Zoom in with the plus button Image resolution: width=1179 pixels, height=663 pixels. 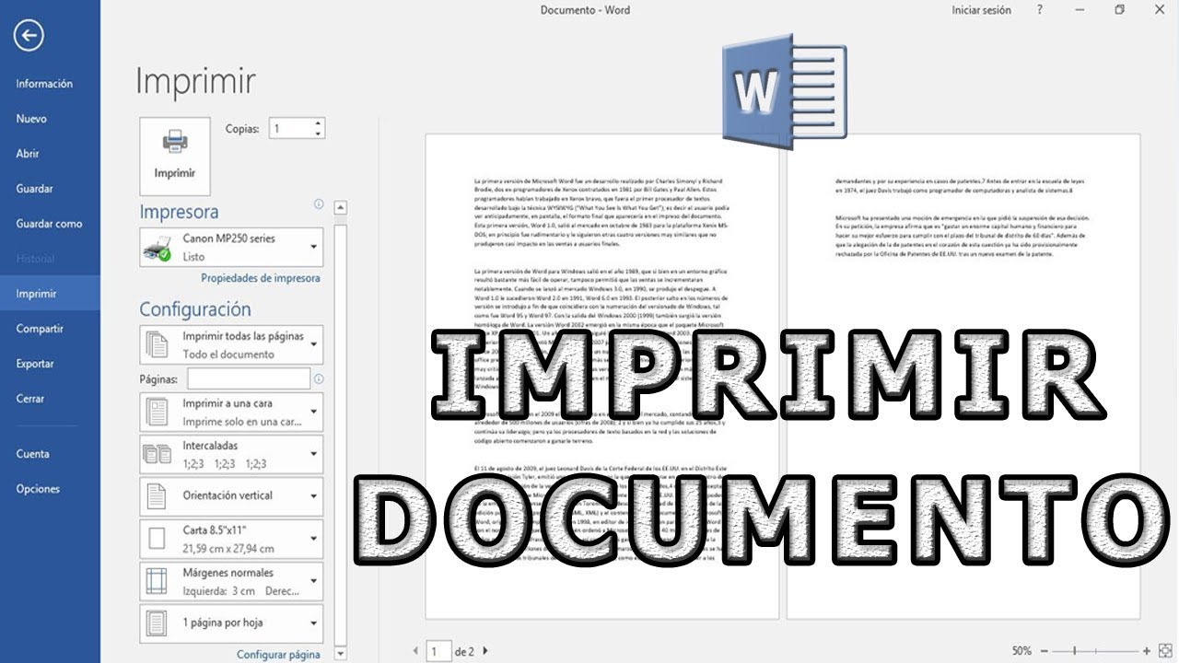[1146, 651]
